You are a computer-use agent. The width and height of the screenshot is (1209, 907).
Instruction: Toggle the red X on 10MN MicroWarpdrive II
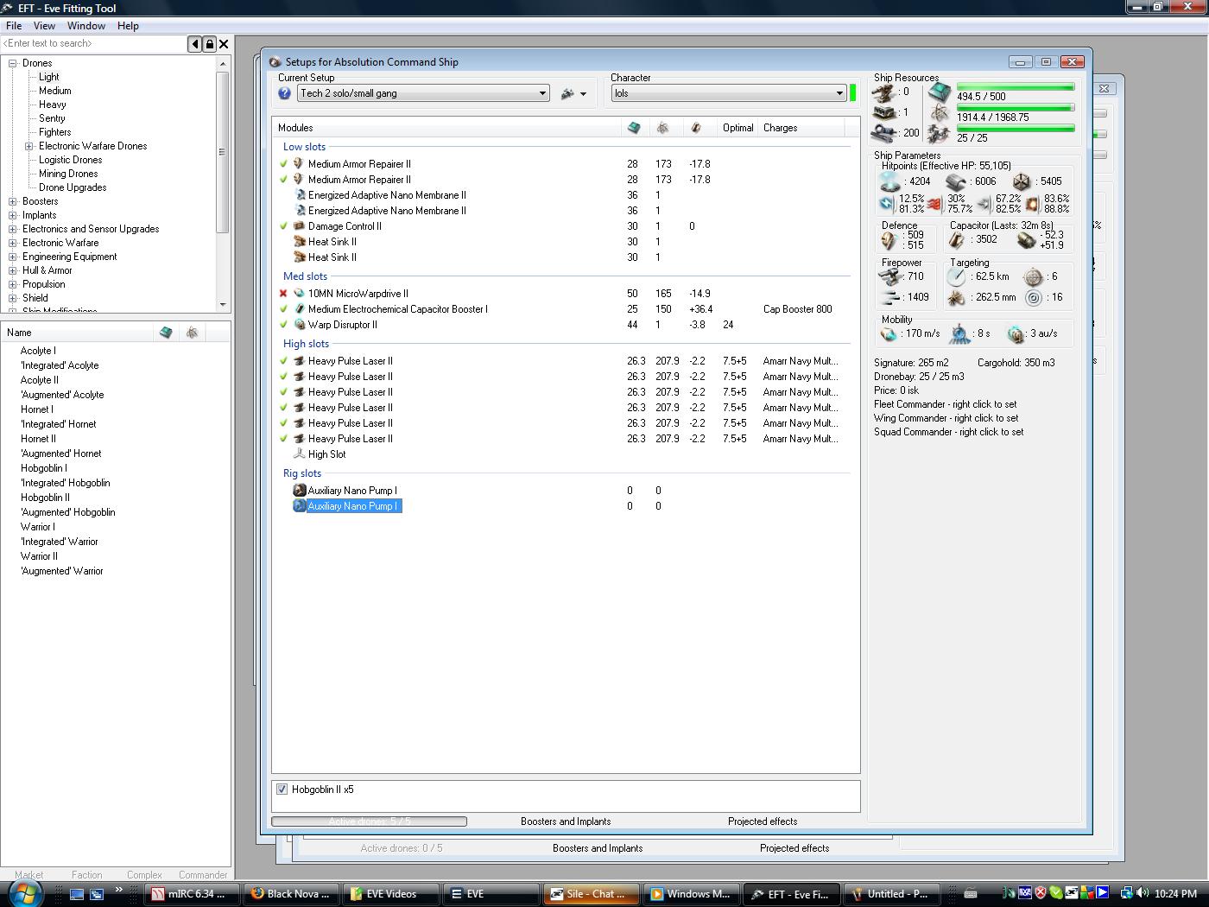tap(283, 294)
